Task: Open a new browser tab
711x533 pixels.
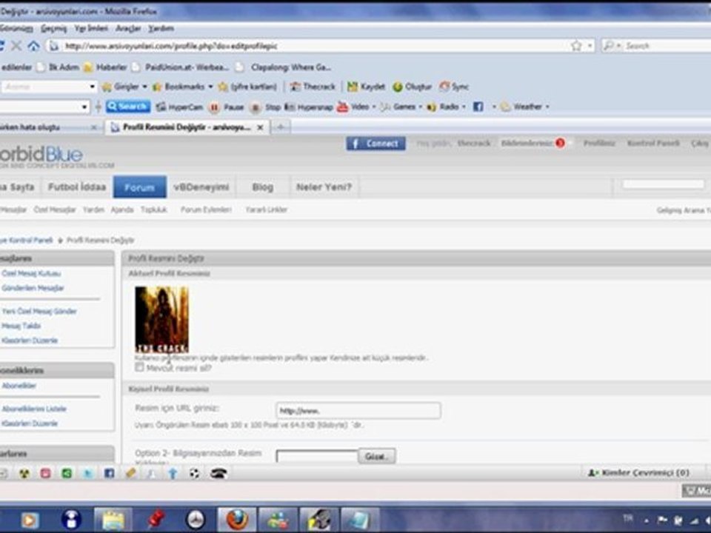Action: pyautogui.click(x=281, y=127)
